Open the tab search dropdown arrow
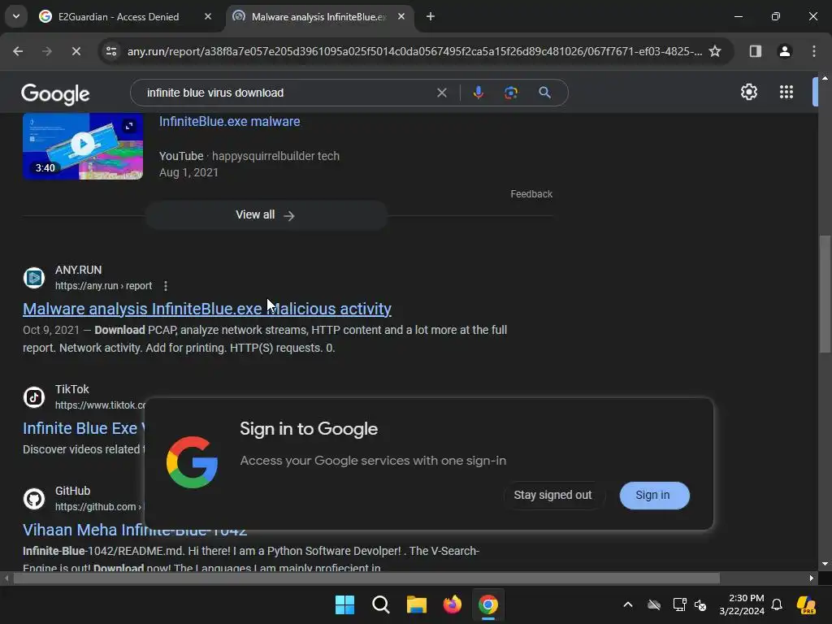Viewport: 832px width, 624px height. tap(16, 16)
